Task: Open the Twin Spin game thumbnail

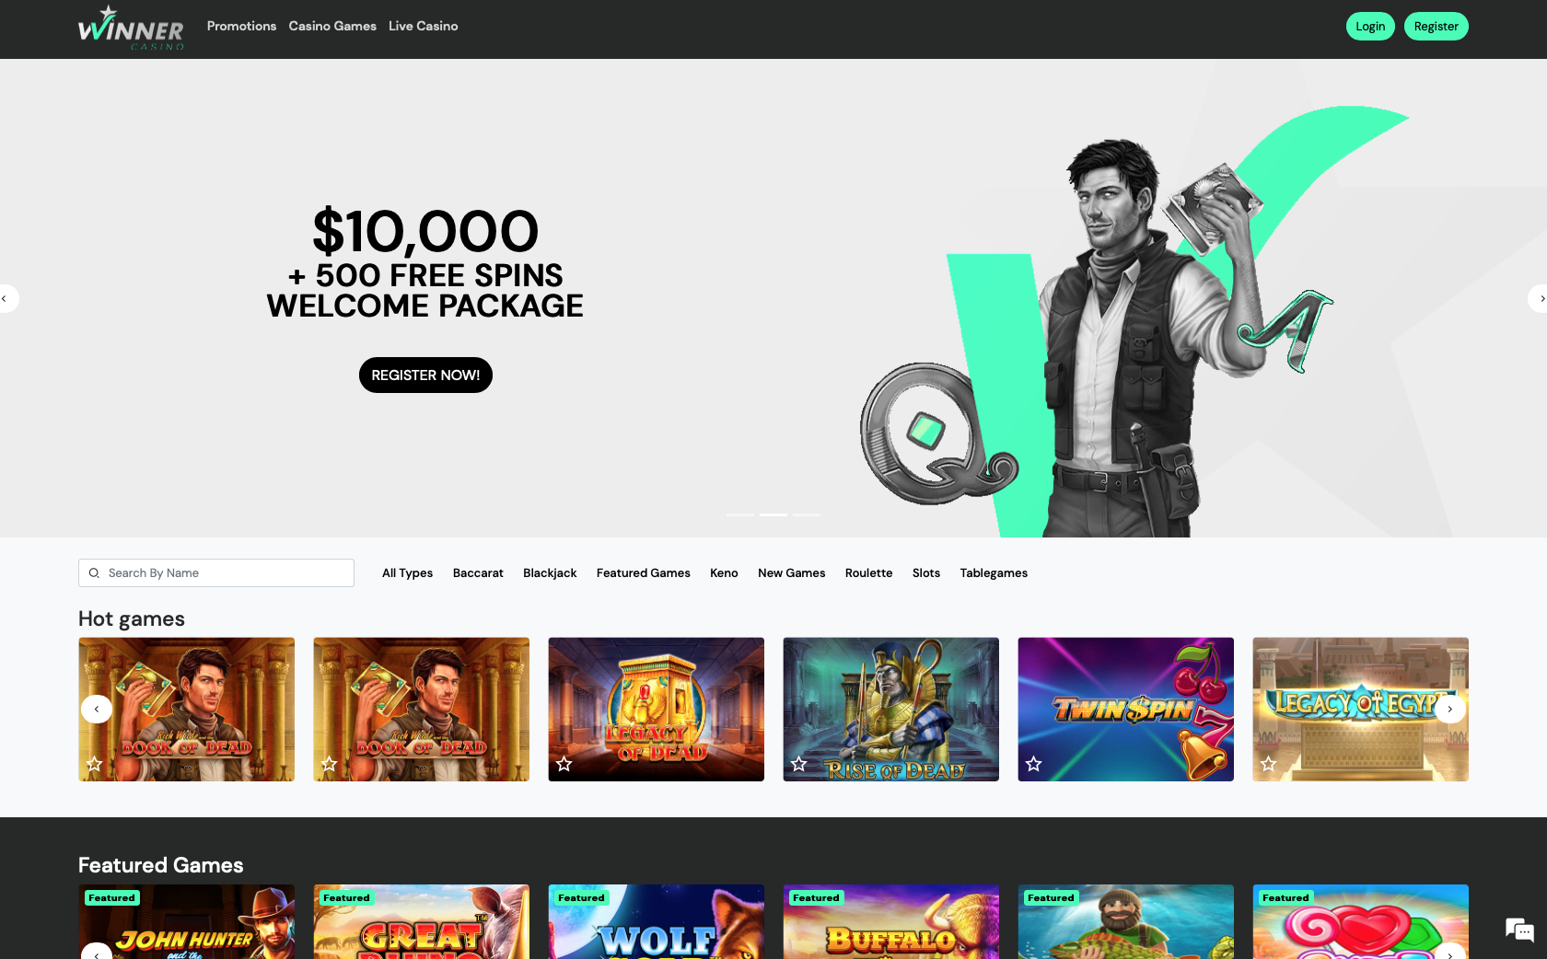Action: click(1125, 710)
